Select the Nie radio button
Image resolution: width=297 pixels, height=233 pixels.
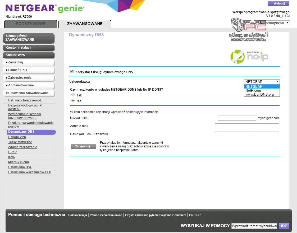(x=73, y=101)
